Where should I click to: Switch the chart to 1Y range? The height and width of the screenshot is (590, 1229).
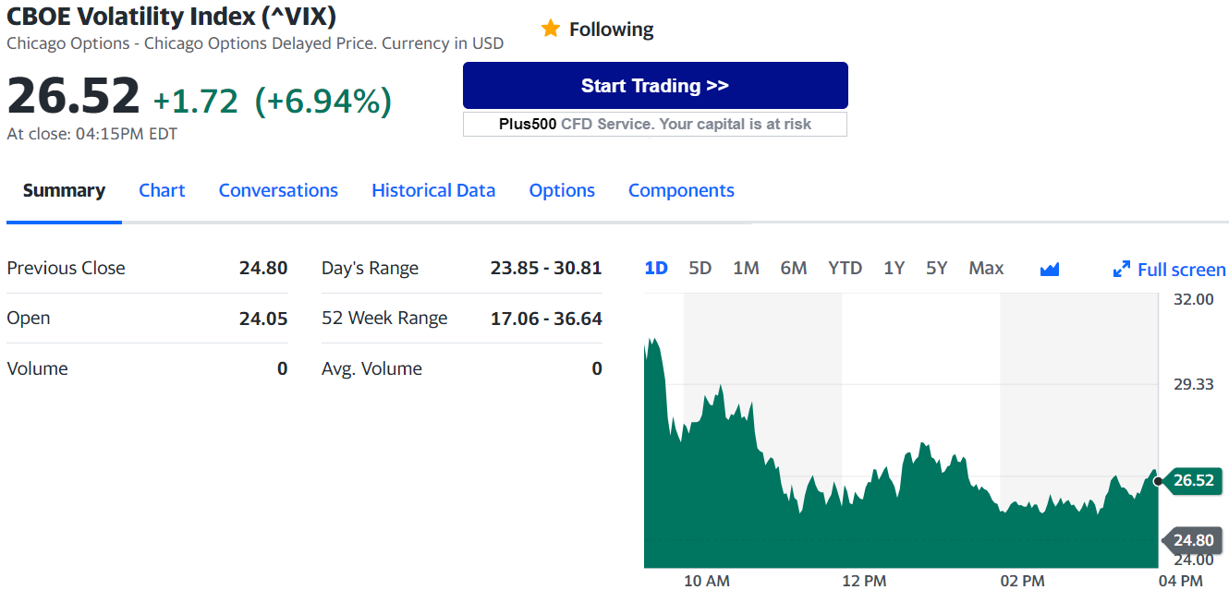(x=894, y=269)
